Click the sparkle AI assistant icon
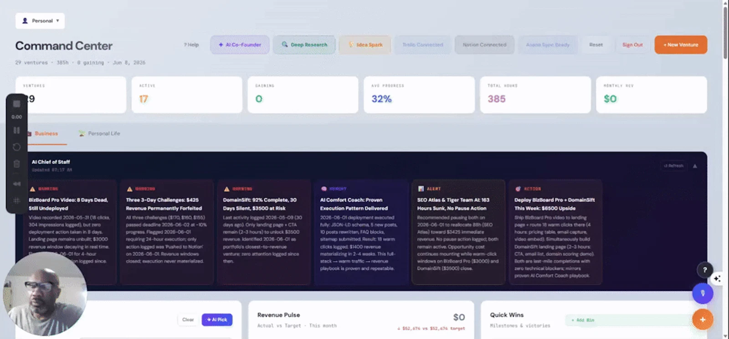The height and width of the screenshot is (339, 729). (x=717, y=278)
